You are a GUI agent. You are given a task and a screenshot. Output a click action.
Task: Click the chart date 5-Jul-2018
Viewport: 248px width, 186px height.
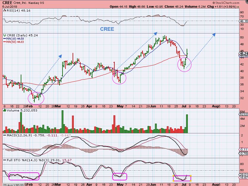[10, 7]
